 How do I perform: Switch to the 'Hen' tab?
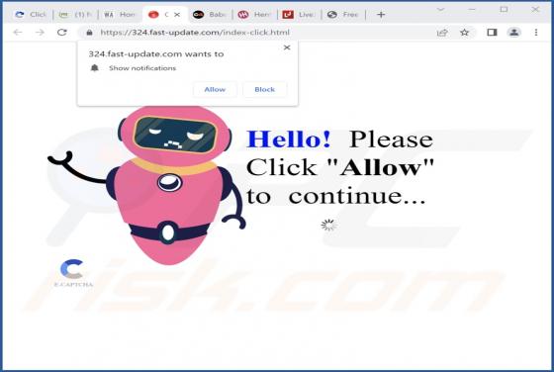click(x=253, y=15)
